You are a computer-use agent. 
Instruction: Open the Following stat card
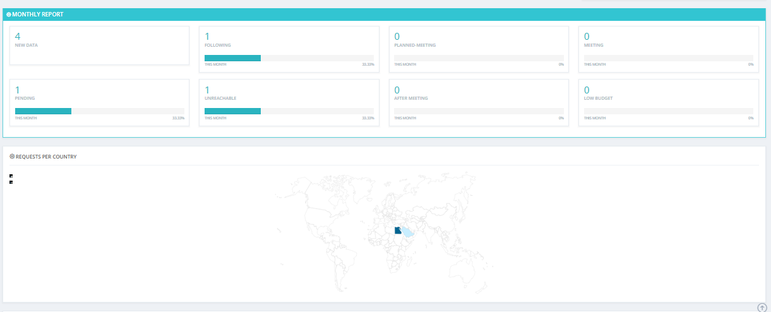[x=289, y=49]
